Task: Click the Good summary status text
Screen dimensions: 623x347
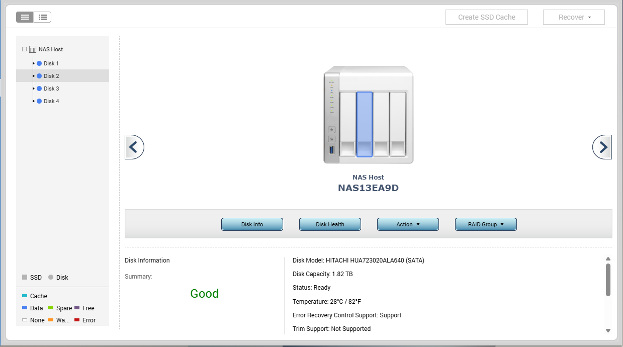Action: point(205,294)
